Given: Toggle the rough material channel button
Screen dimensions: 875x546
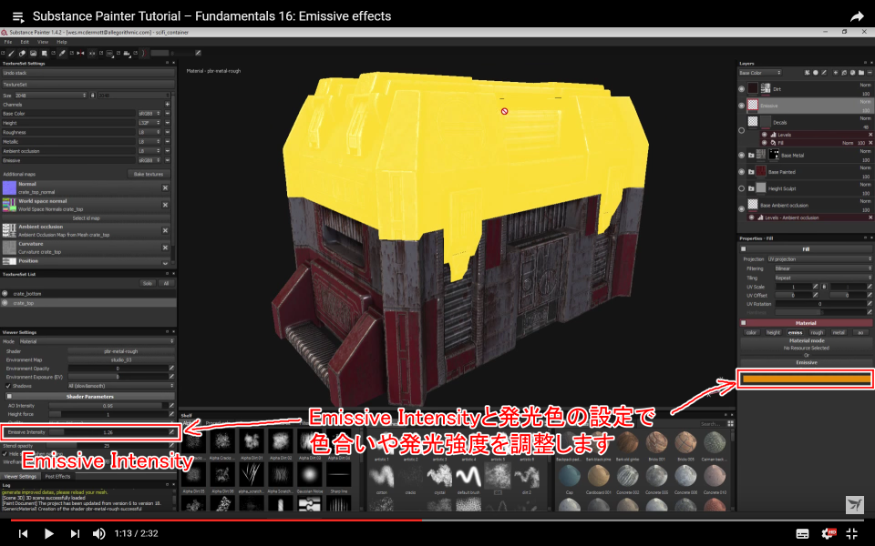Looking at the screenshot, I should (x=817, y=333).
